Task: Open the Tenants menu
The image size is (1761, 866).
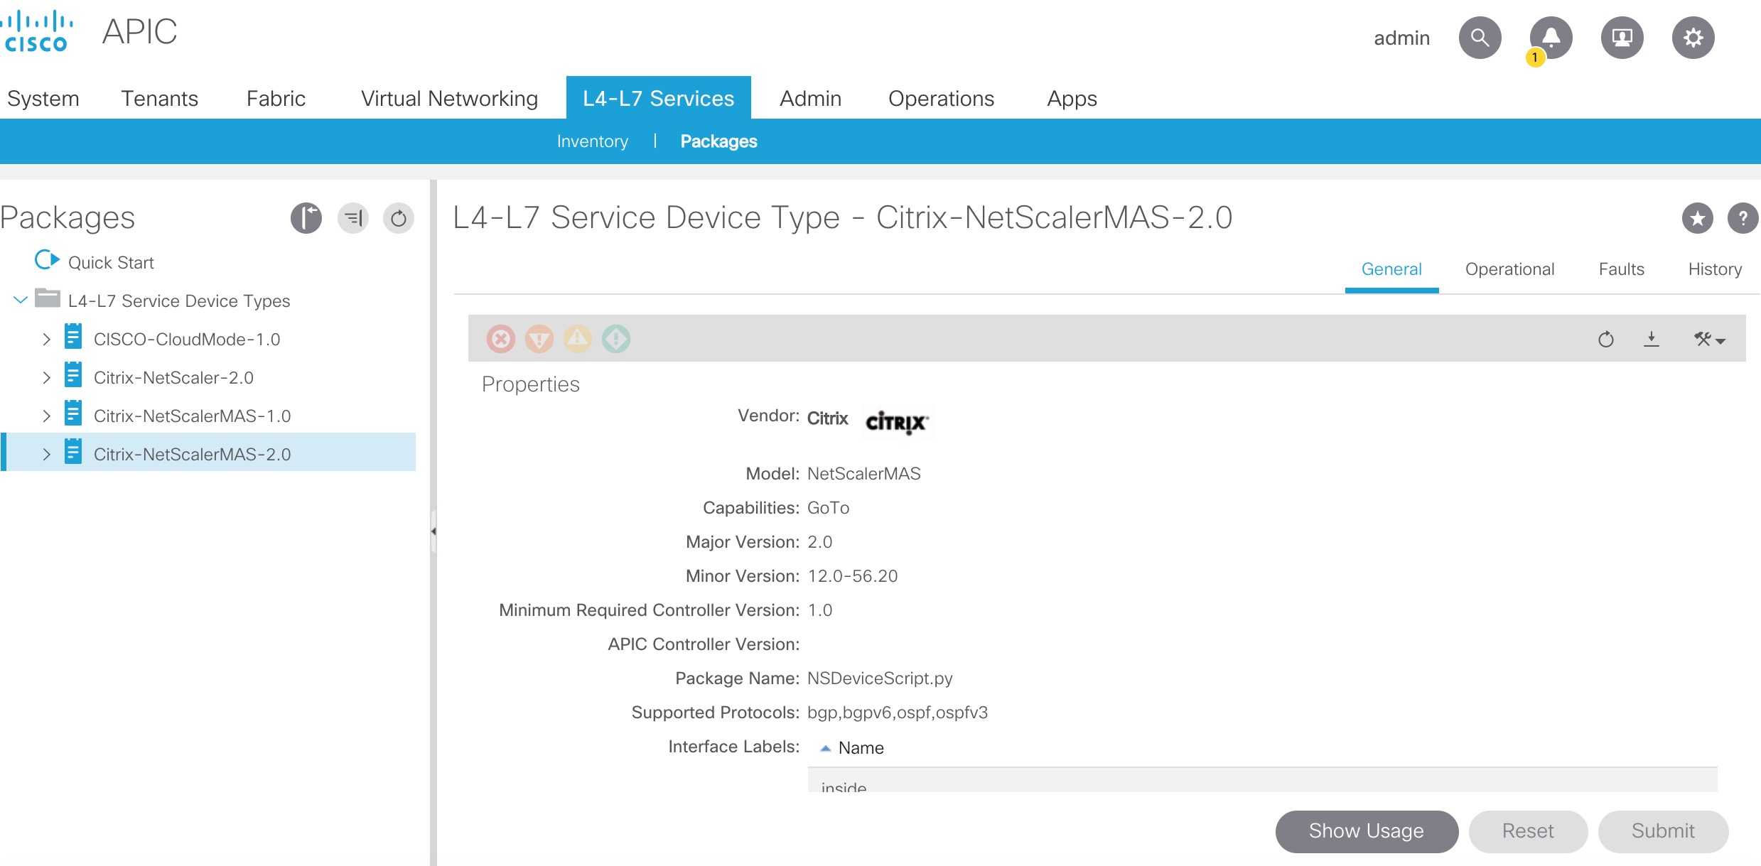Action: point(159,98)
